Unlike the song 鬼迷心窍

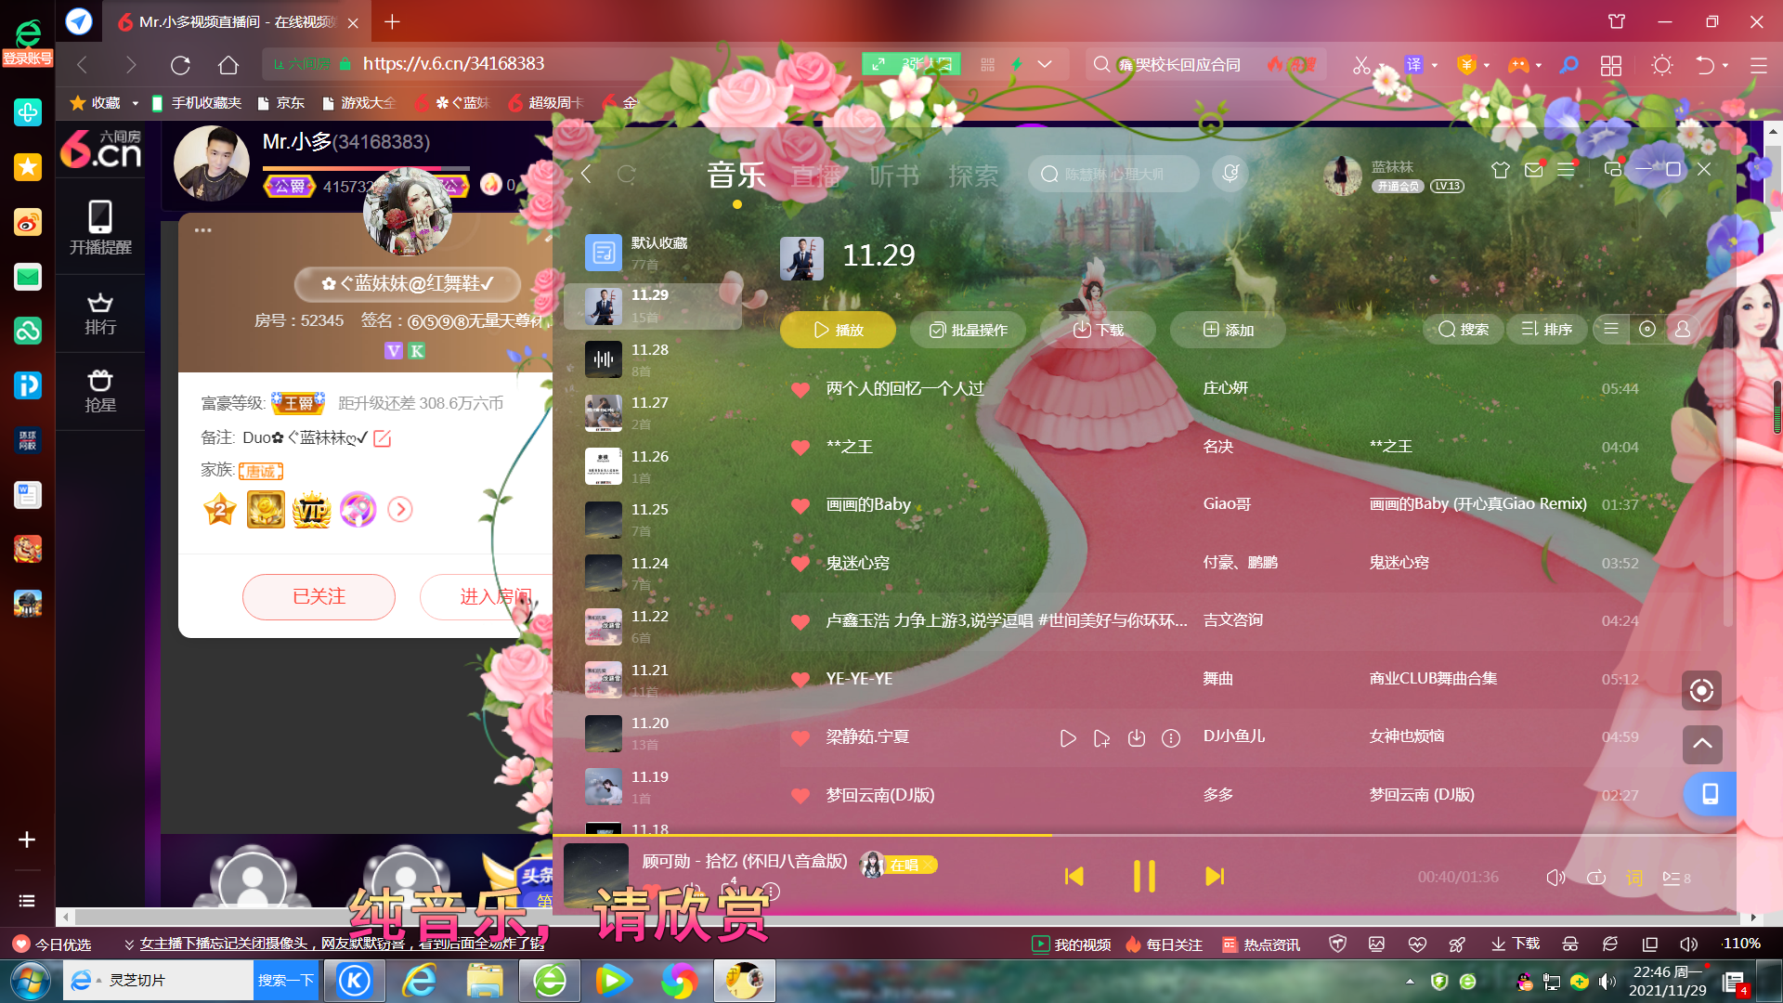tap(800, 564)
